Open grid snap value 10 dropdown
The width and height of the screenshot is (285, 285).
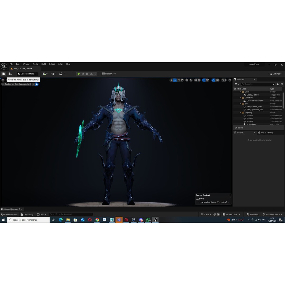[x=199, y=80]
